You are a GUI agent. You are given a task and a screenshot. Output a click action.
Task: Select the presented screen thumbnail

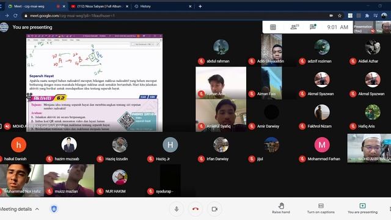pos(94,83)
